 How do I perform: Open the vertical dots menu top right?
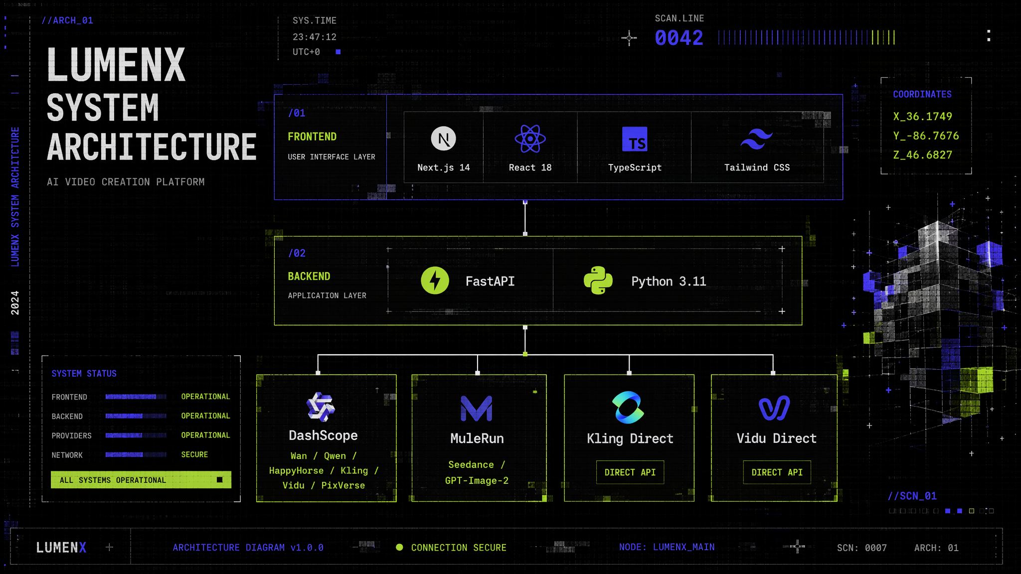click(989, 35)
